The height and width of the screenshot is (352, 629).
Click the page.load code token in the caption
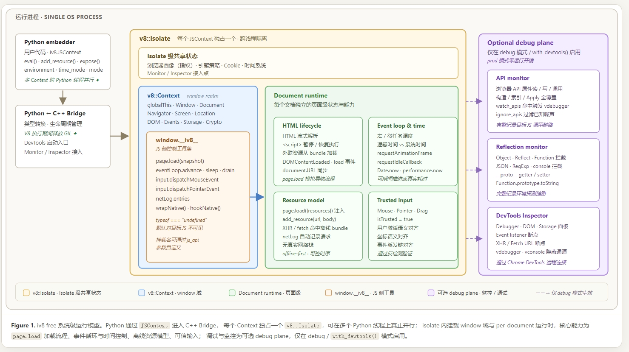(26, 336)
